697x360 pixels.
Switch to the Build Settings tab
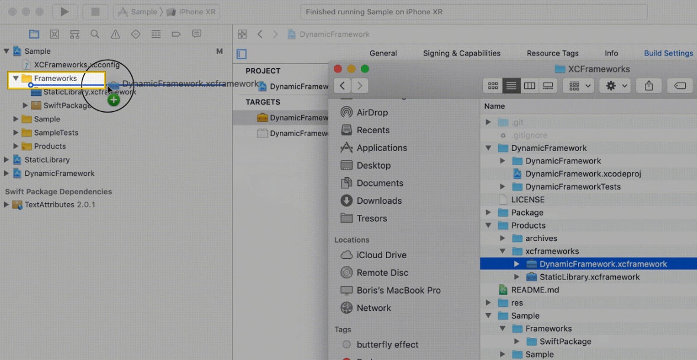(x=668, y=53)
